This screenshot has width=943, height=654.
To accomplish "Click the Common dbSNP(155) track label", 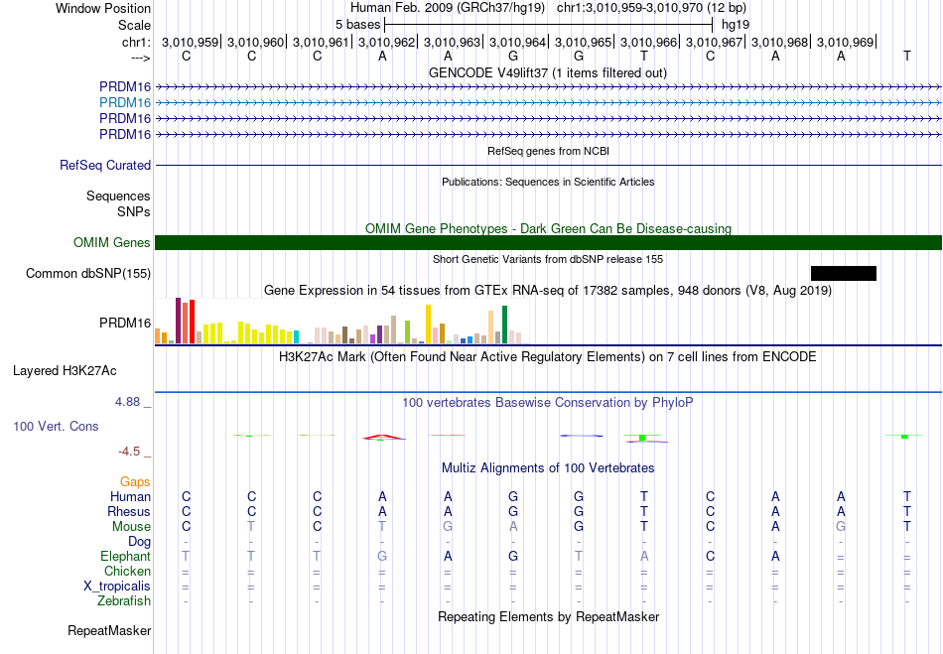I will (x=88, y=274).
